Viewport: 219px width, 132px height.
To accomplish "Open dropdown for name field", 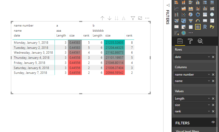I will click(209, 81).
